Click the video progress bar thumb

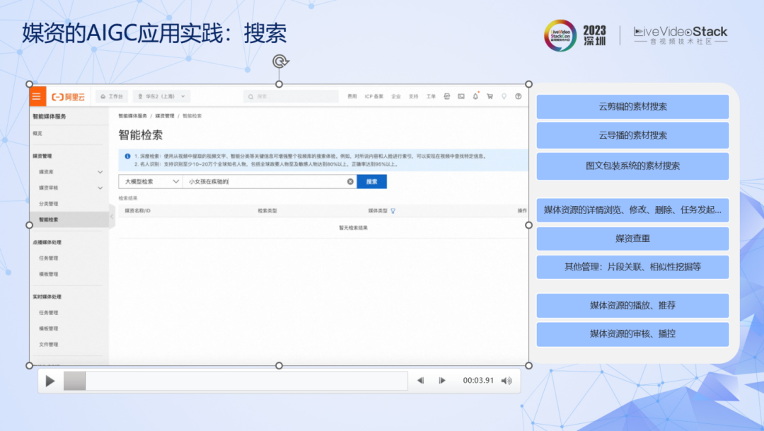coord(74,381)
